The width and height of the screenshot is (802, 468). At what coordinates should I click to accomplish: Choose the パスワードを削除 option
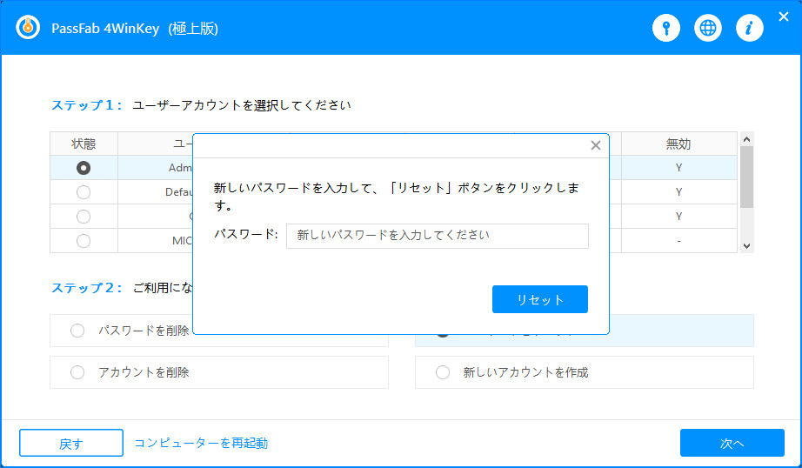click(77, 331)
